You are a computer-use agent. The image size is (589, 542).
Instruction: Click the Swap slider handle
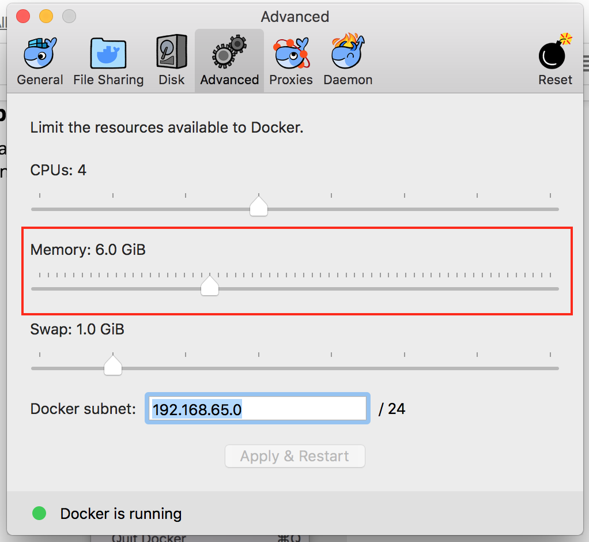pyautogui.click(x=113, y=365)
